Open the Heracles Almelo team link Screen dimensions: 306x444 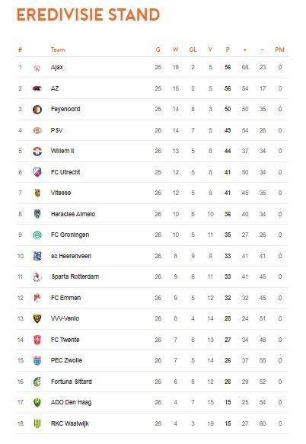73,214
